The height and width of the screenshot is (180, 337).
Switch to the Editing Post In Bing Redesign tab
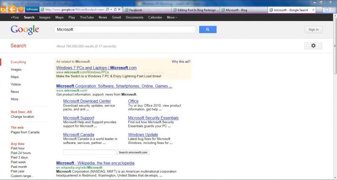[195, 10]
